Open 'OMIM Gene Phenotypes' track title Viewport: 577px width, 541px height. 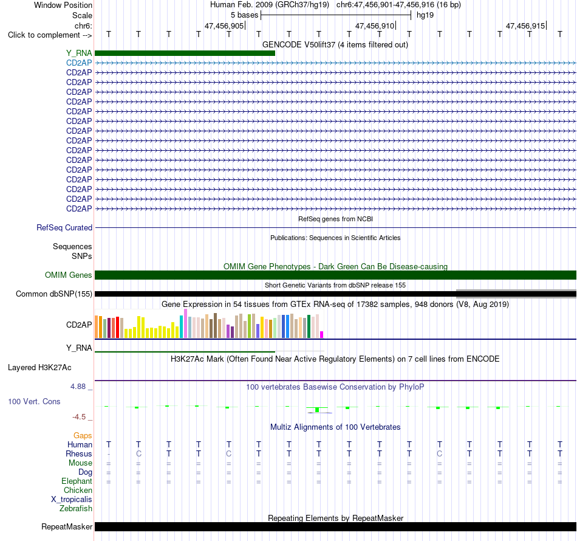coord(335,266)
